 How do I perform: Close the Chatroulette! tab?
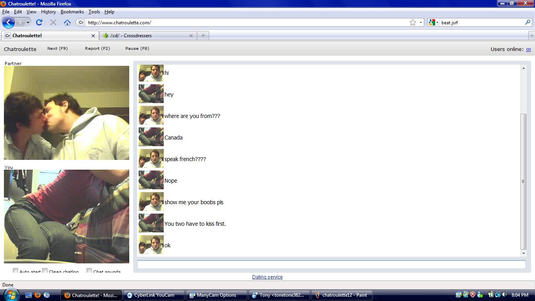tap(93, 36)
